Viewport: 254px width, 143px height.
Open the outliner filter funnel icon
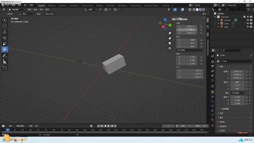tap(248, 10)
